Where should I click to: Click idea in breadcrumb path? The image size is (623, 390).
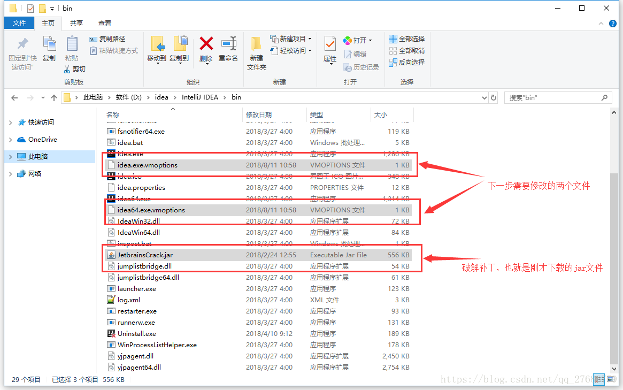click(x=161, y=97)
